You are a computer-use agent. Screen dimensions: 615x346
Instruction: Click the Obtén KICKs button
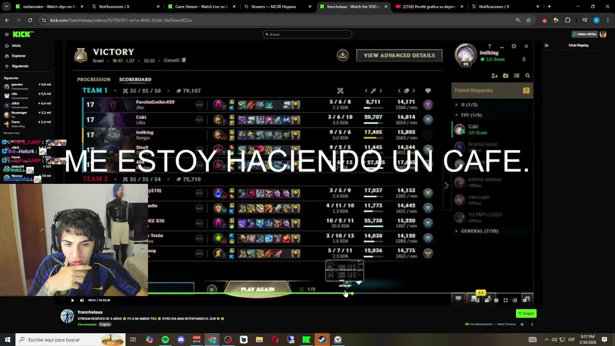click(x=584, y=35)
